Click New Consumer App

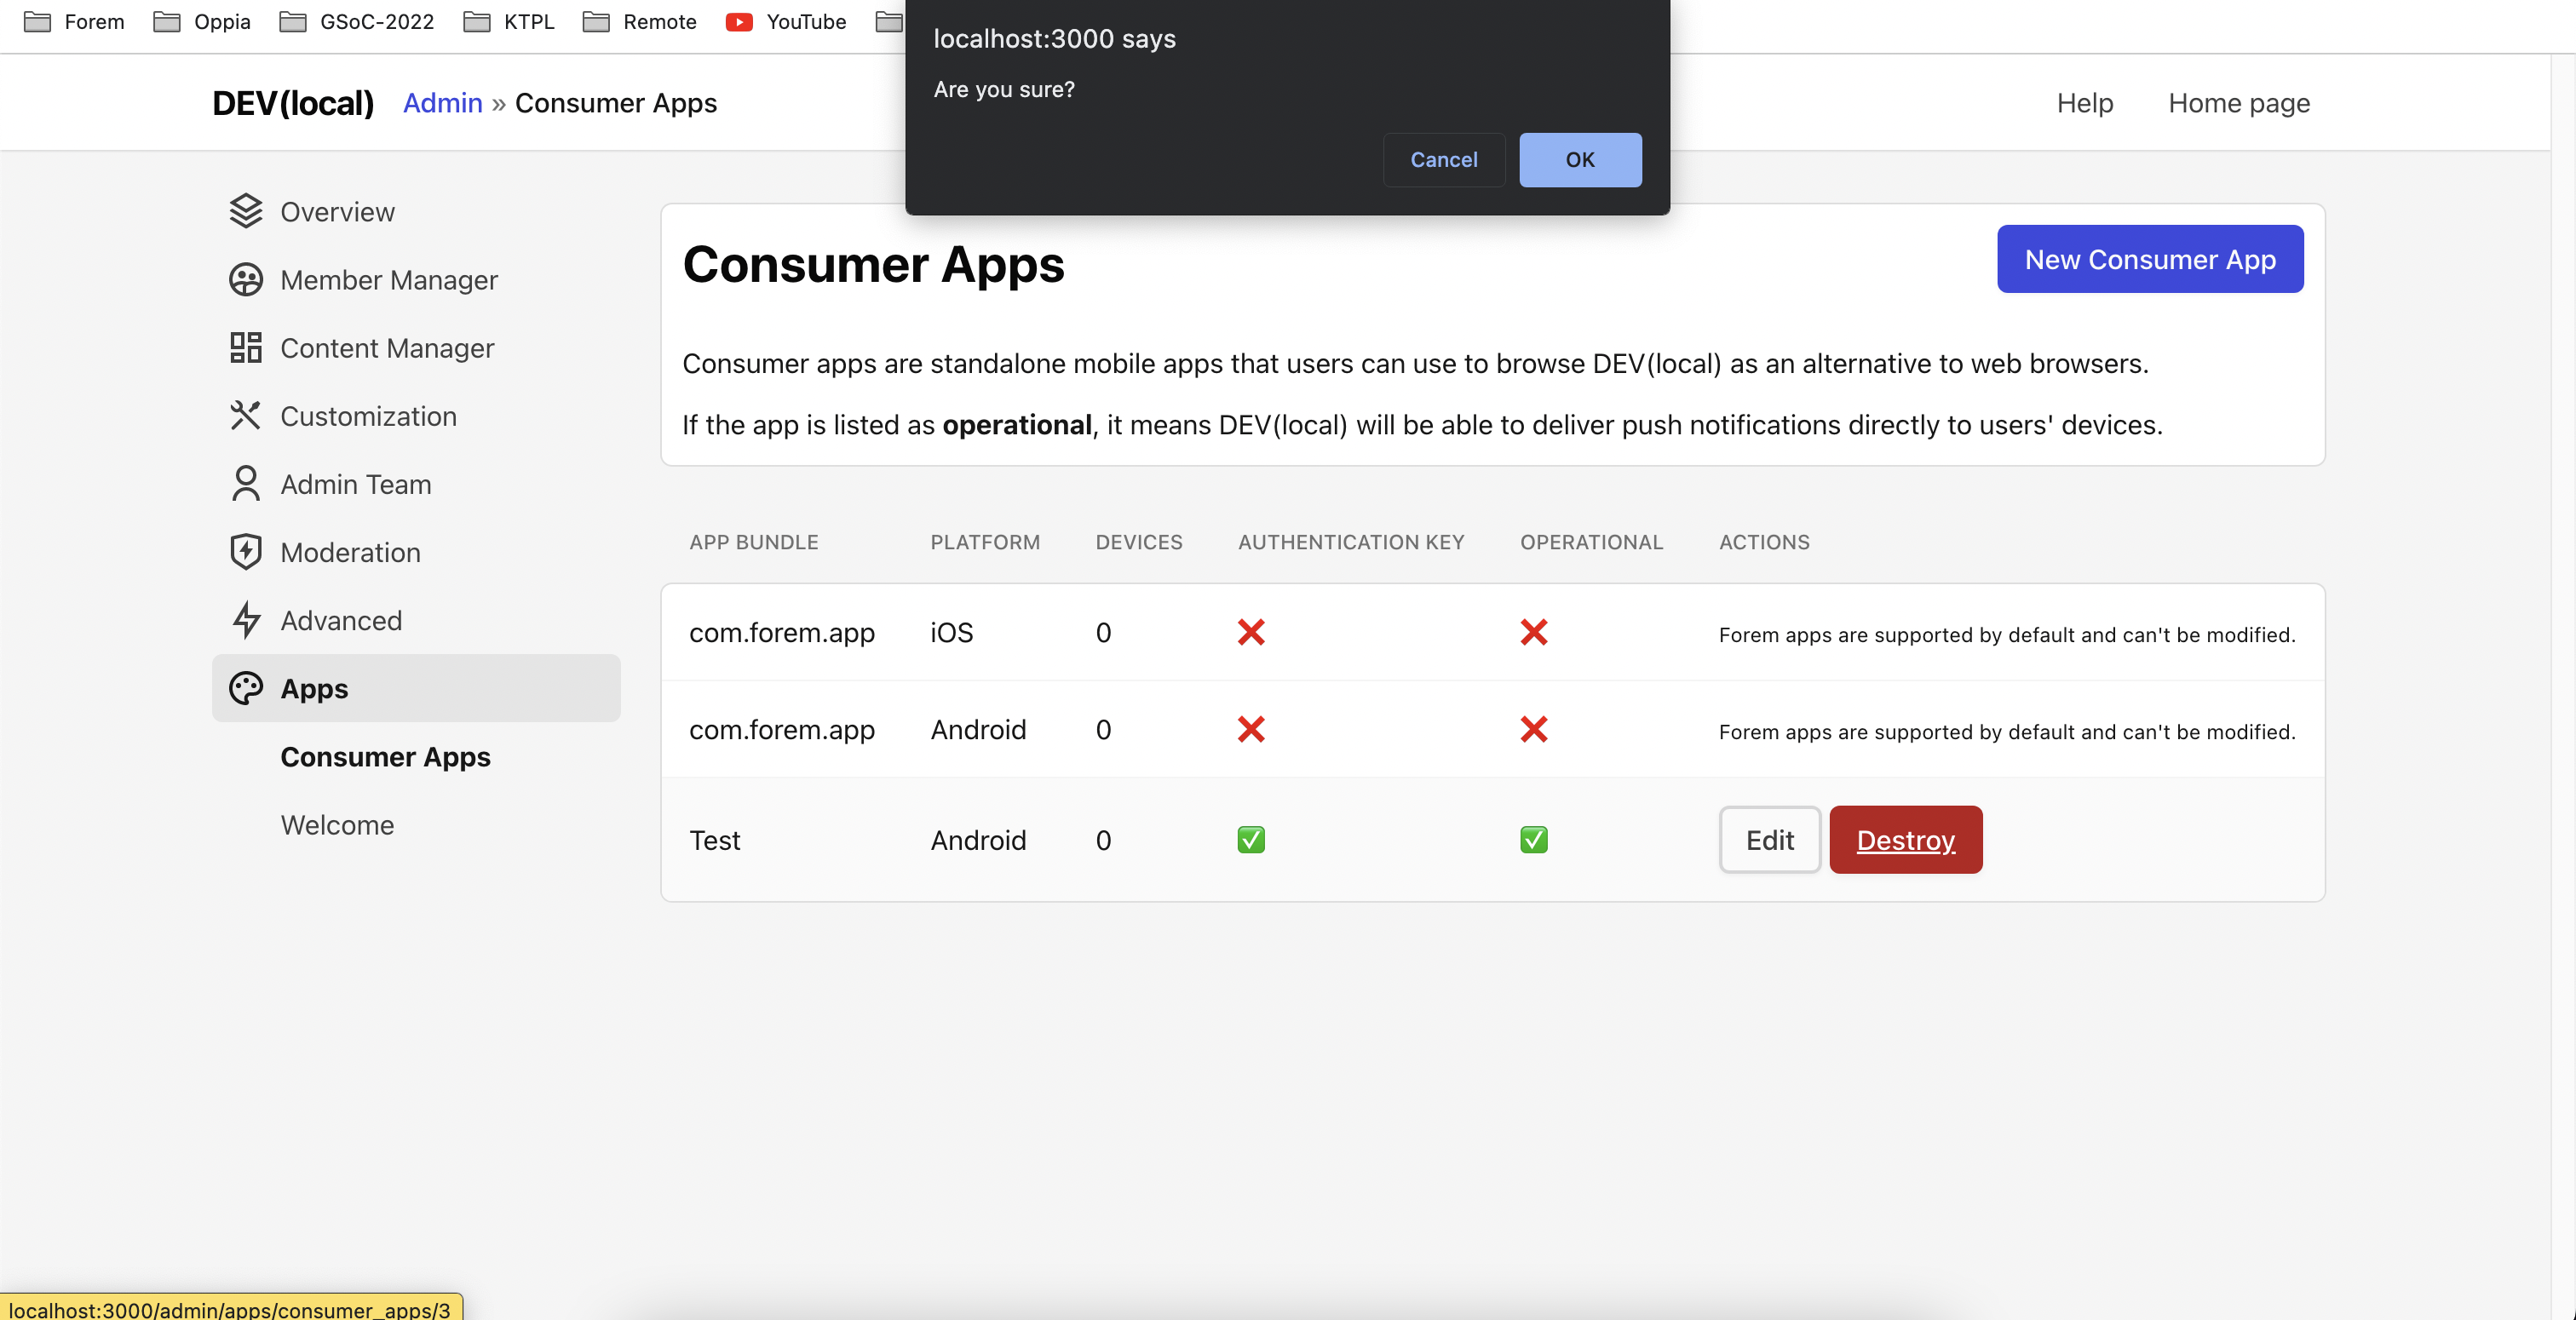(x=2150, y=259)
